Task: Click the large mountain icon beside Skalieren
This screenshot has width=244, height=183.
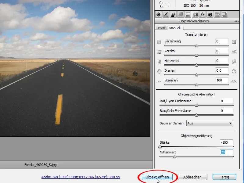Action: [x=234, y=81]
